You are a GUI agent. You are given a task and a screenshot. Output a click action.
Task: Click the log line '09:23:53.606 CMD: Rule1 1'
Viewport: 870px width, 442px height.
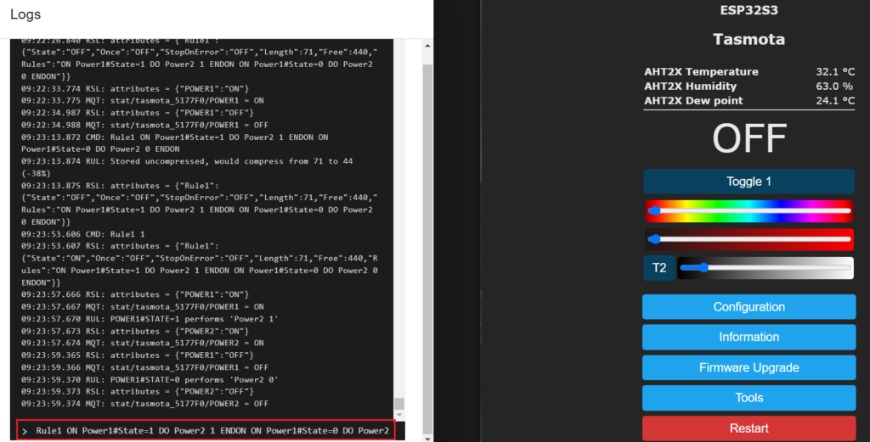82,234
